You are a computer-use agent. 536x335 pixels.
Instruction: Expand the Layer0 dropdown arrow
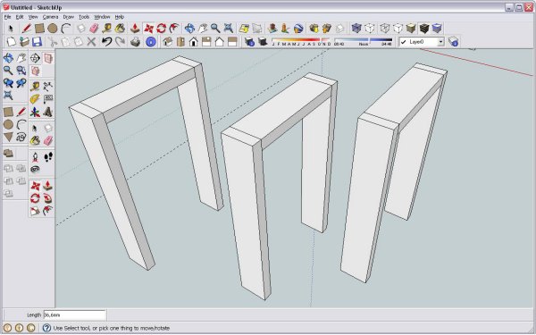[x=441, y=42]
